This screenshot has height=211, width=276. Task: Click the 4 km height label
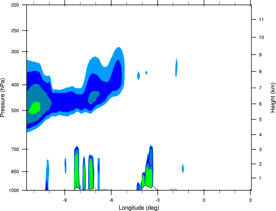tap(260, 135)
